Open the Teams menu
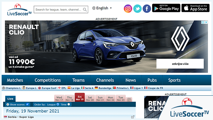The height and width of the screenshot is (120, 213). click(79, 80)
